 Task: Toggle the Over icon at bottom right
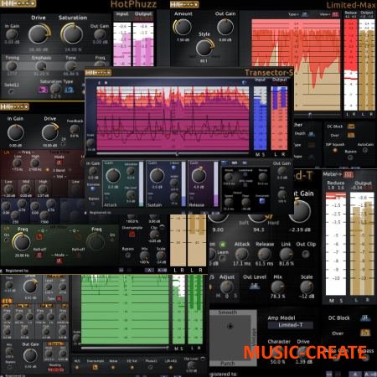[365, 333]
